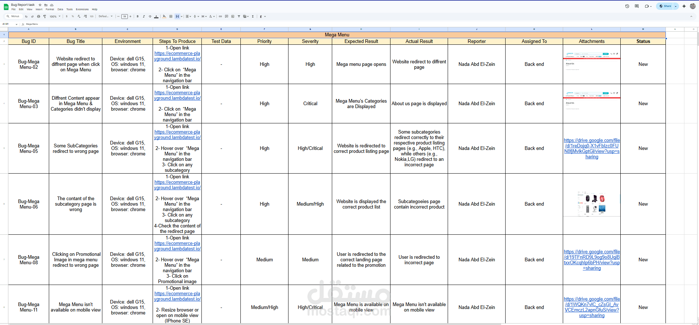Create a filter icon

(239, 16)
